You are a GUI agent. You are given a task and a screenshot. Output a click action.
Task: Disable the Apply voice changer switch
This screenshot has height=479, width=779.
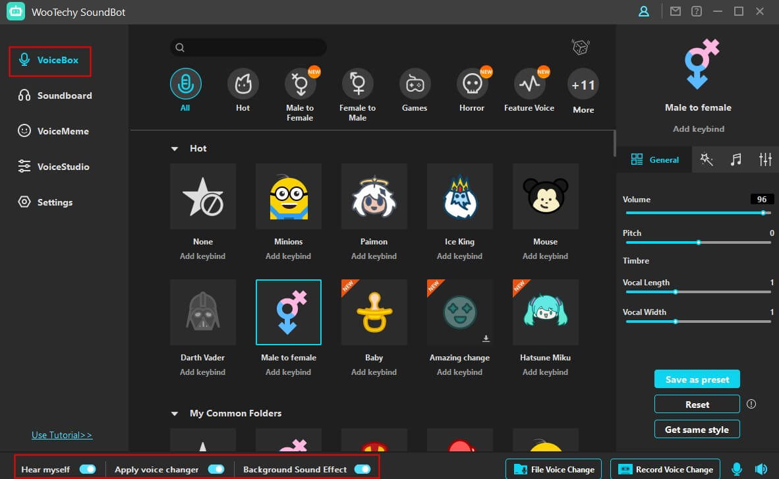(216, 469)
